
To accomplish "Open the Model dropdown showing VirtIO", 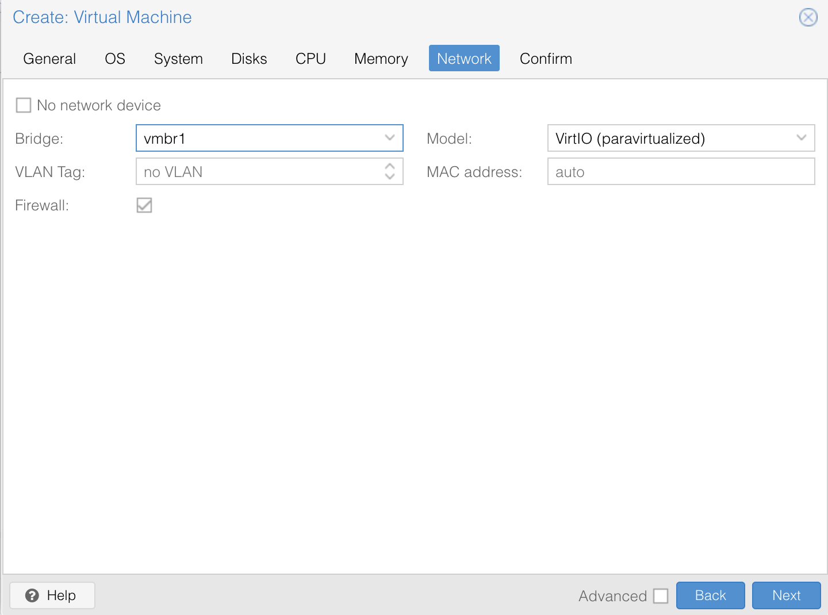I will (x=681, y=138).
